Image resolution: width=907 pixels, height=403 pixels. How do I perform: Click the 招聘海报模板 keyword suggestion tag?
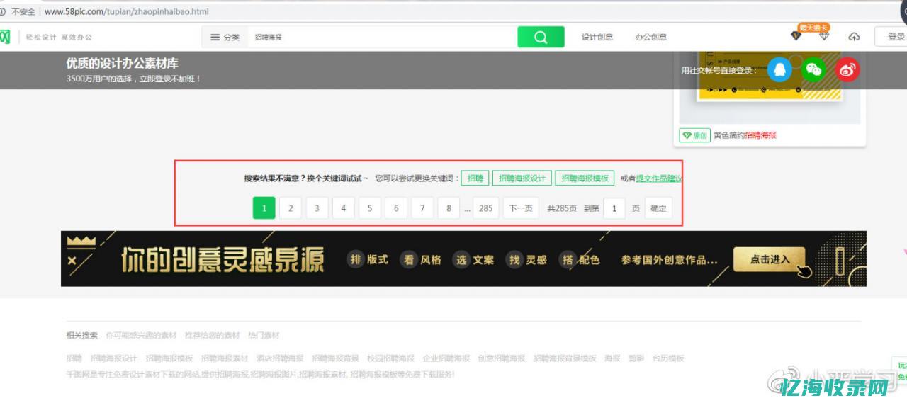point(585,178)
